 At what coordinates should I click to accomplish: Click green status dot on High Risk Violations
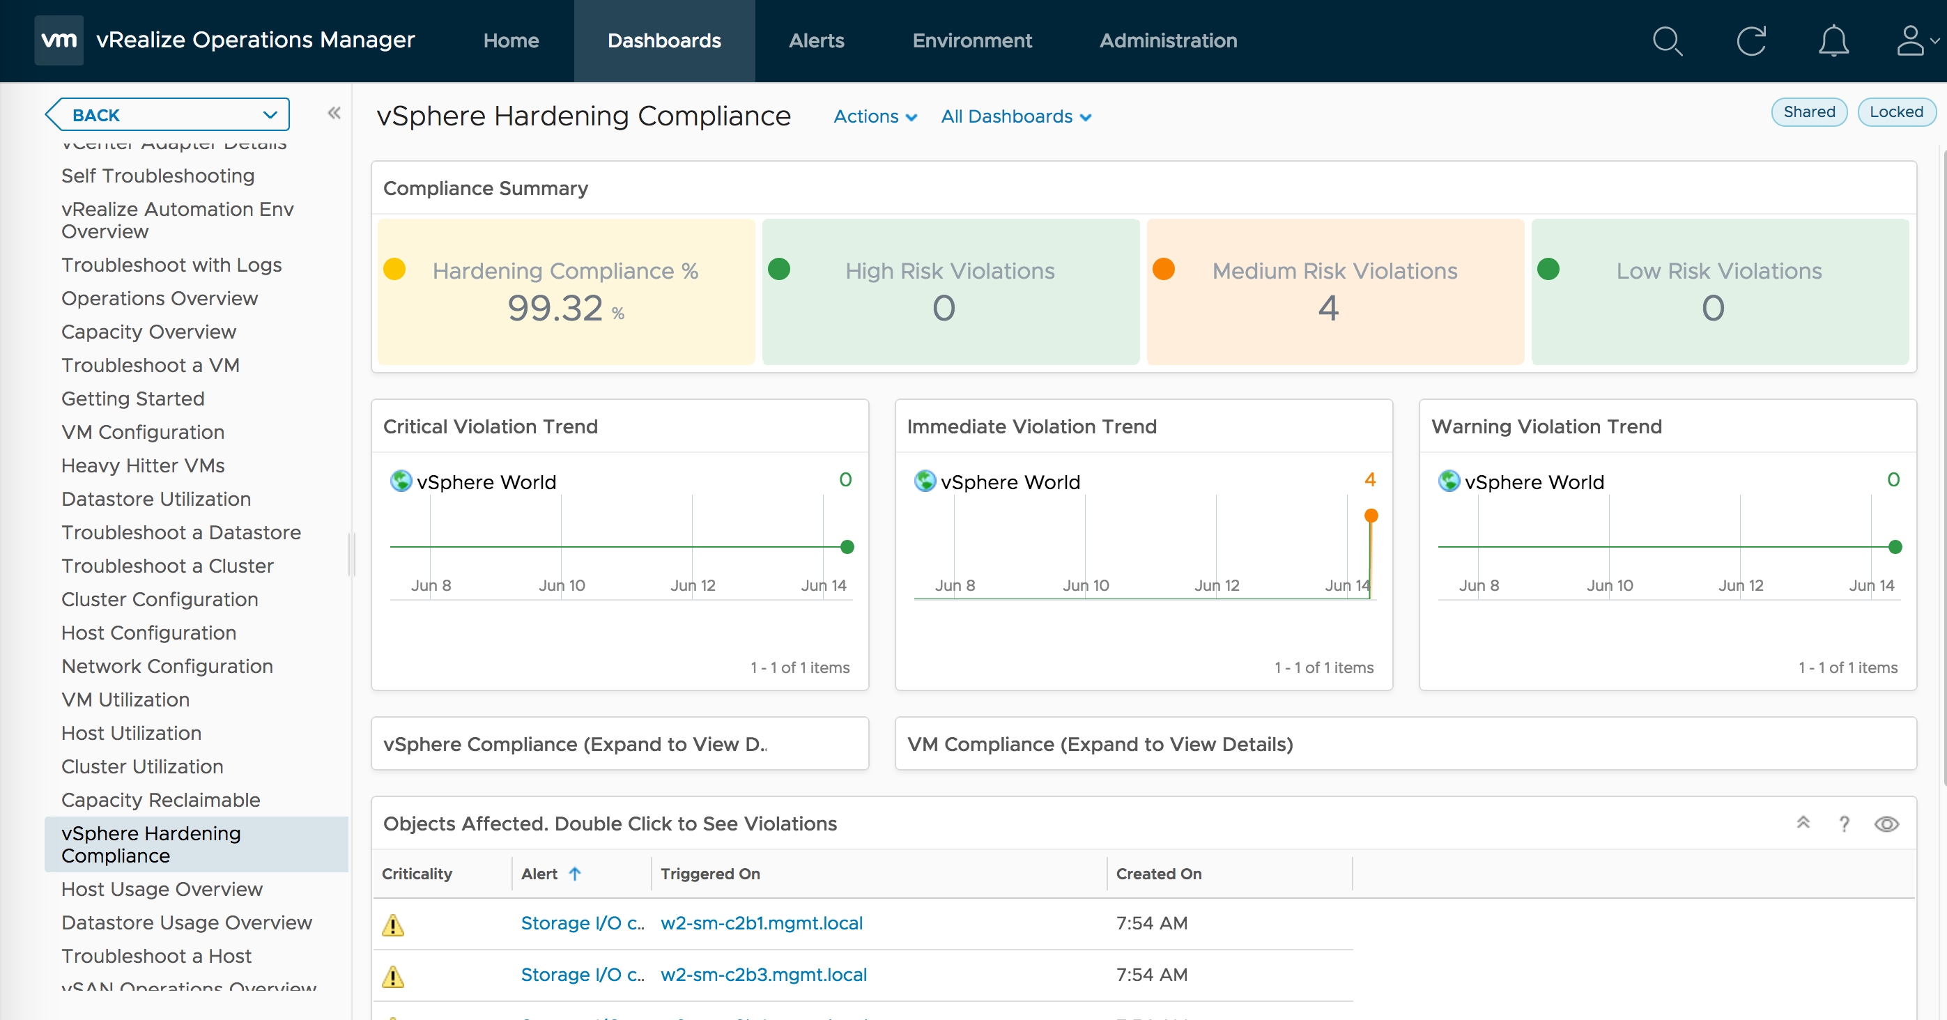tap(779, 269)
